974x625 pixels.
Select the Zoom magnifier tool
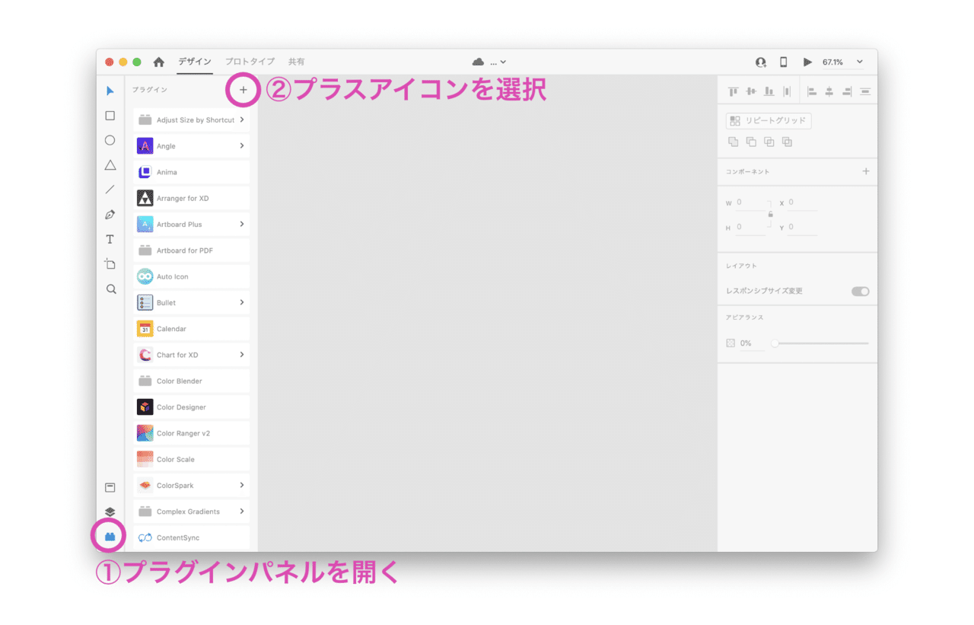[111, 289]
